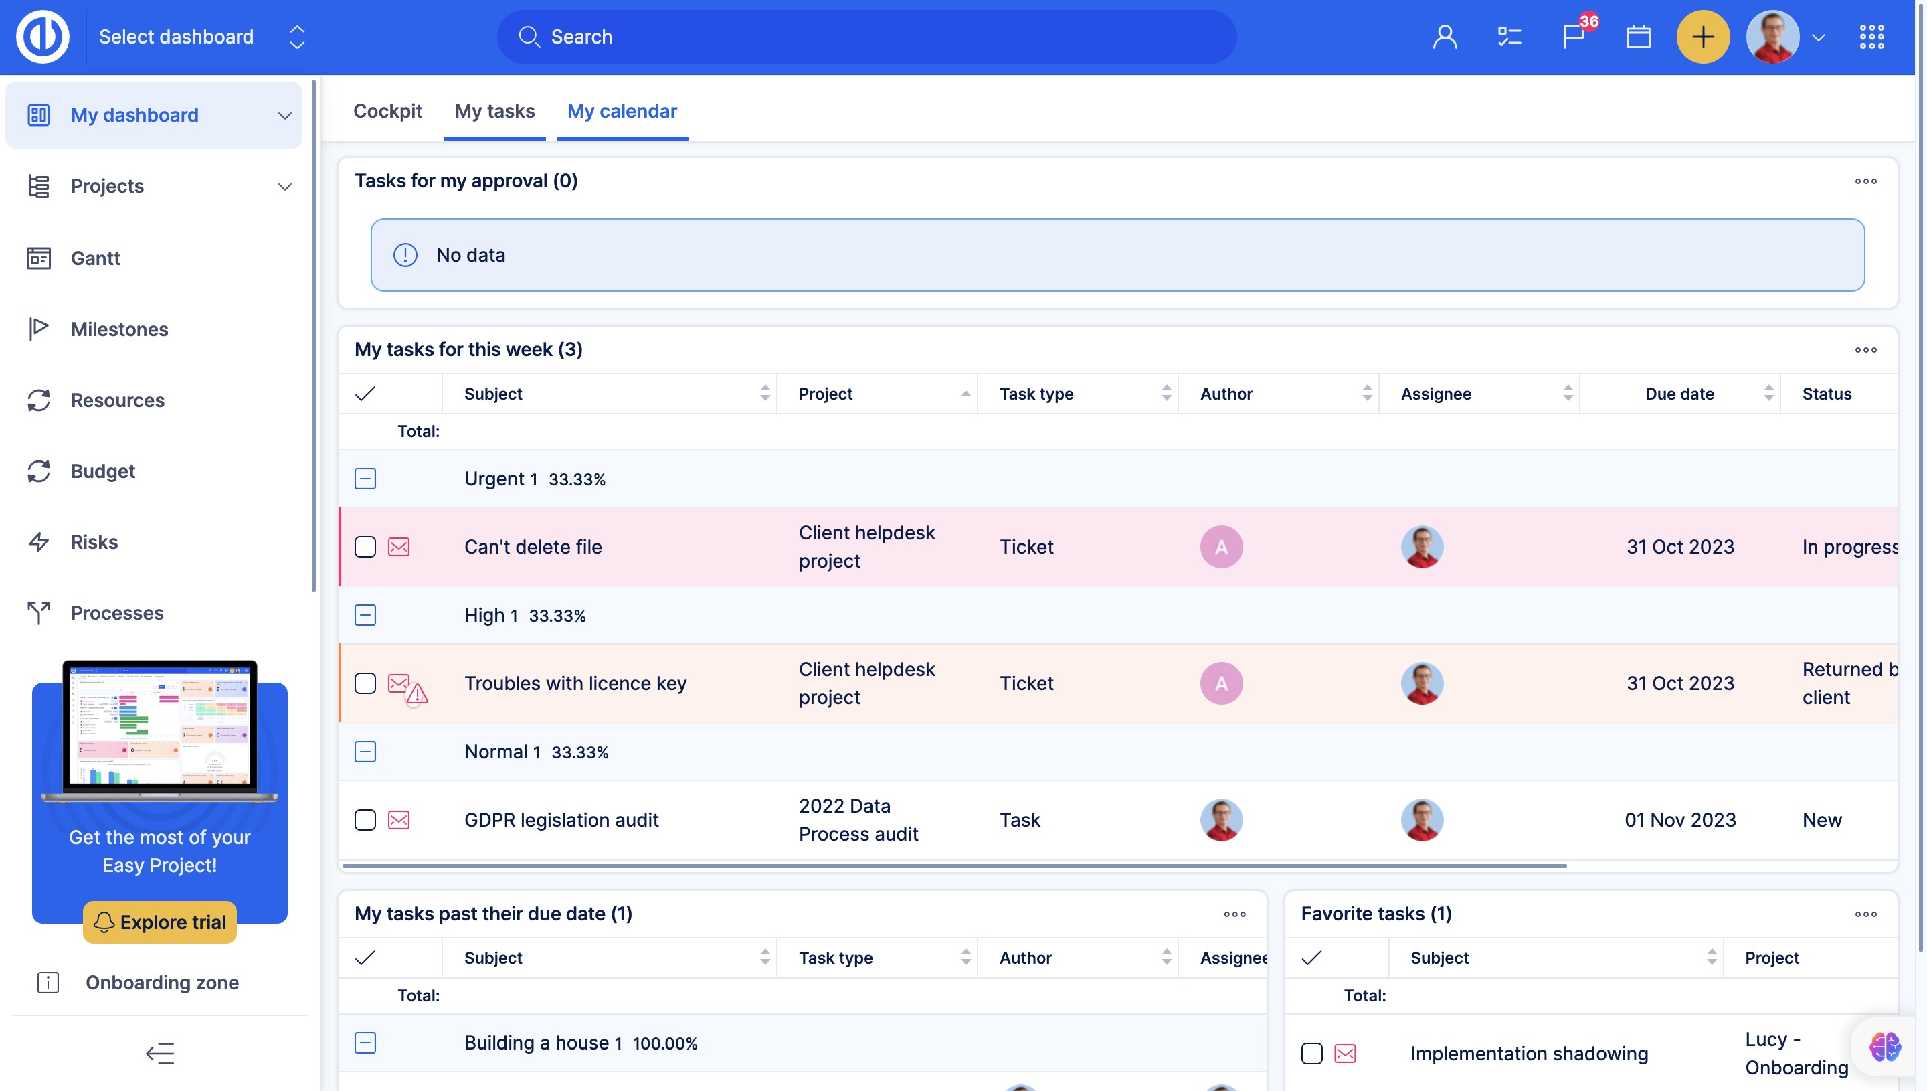Click the flag notifications icon with badge

1573,37
